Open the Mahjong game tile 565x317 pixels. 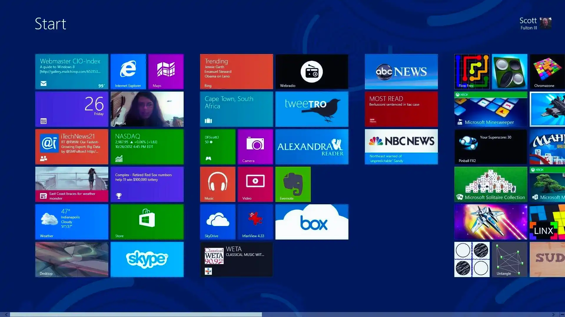tap(547, 147)
